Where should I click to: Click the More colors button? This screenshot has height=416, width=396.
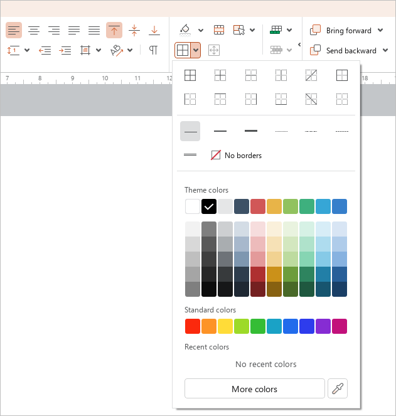pyautogui.click(x=255, y=388)
